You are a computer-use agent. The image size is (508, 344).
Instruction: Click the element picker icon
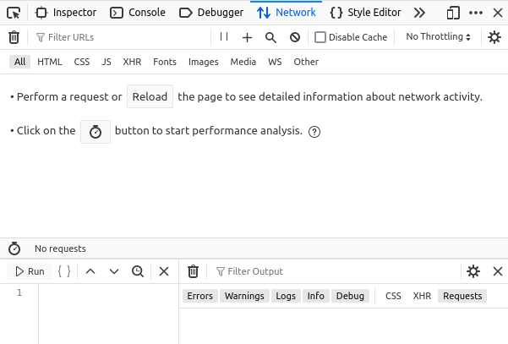click(14, 13)
